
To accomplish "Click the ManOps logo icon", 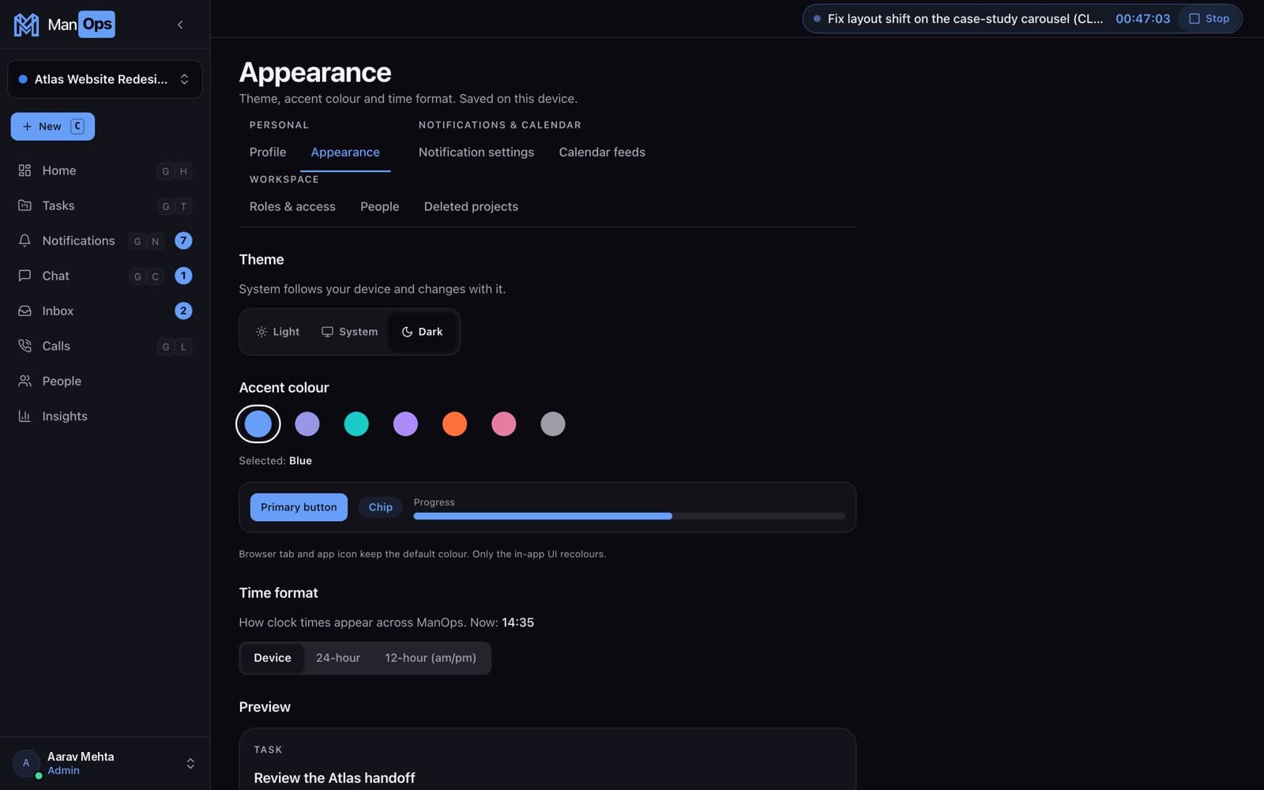I will (26, 24).
